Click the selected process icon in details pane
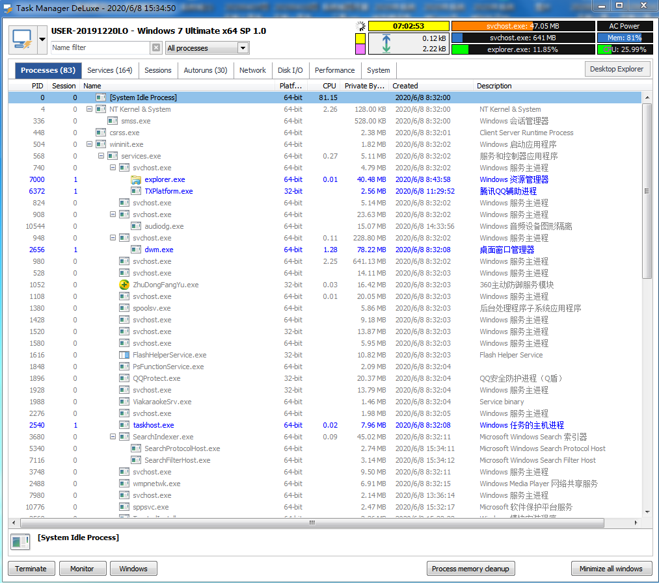 tap(20, 542)
